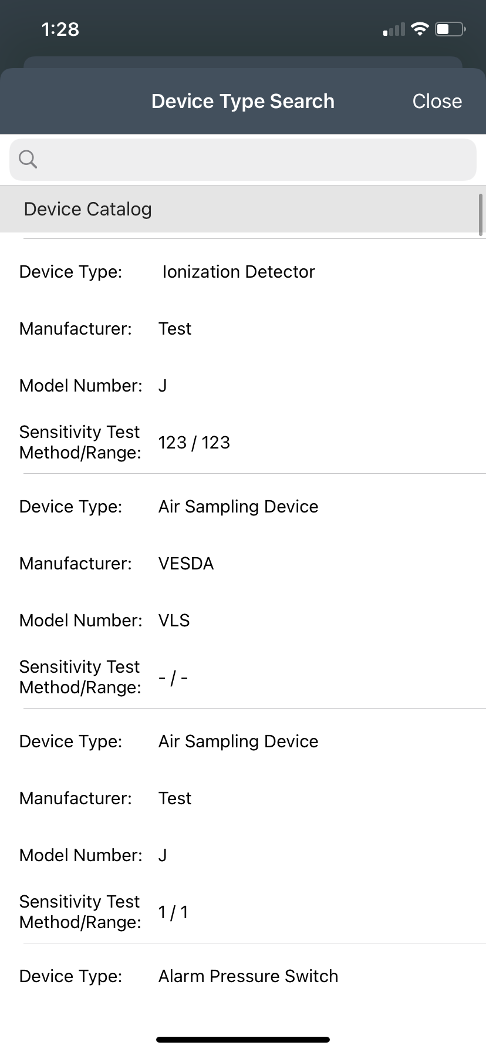This screenshot has height=1052, width=486.
Task: Select the Ionization Detector device type
Action: coord(238,272)
